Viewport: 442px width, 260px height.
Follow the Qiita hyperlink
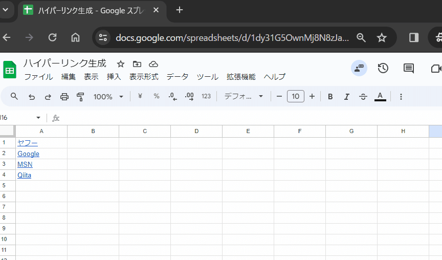[24, 175]
